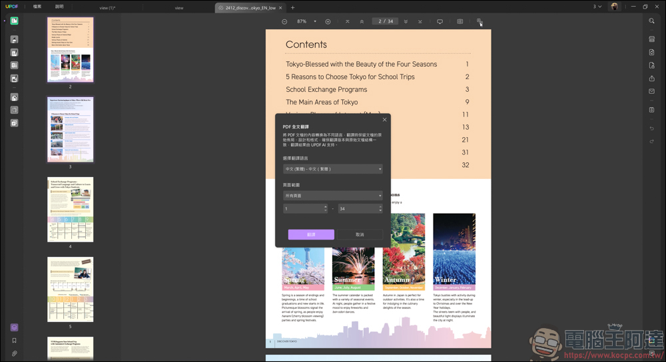Go to next page arrow
The width and height of the screenshot is (666, 362).
(x=406, y=22)
